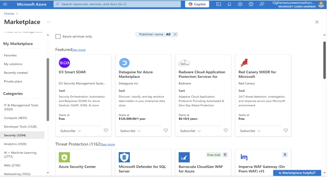
Task: Favorite the Dataguise for Azure Marketplace offer
Action: (x=166, y=131)
